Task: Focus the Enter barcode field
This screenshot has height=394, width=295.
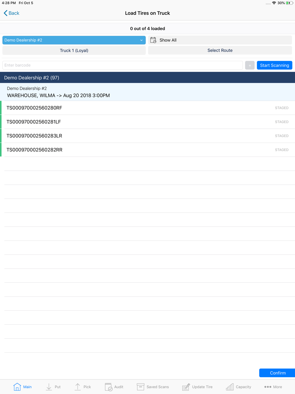Action: pos(122,65)
